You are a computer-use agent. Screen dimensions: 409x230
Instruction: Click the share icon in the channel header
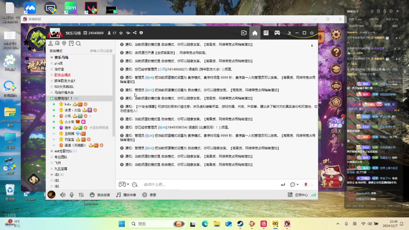point(135,33)
